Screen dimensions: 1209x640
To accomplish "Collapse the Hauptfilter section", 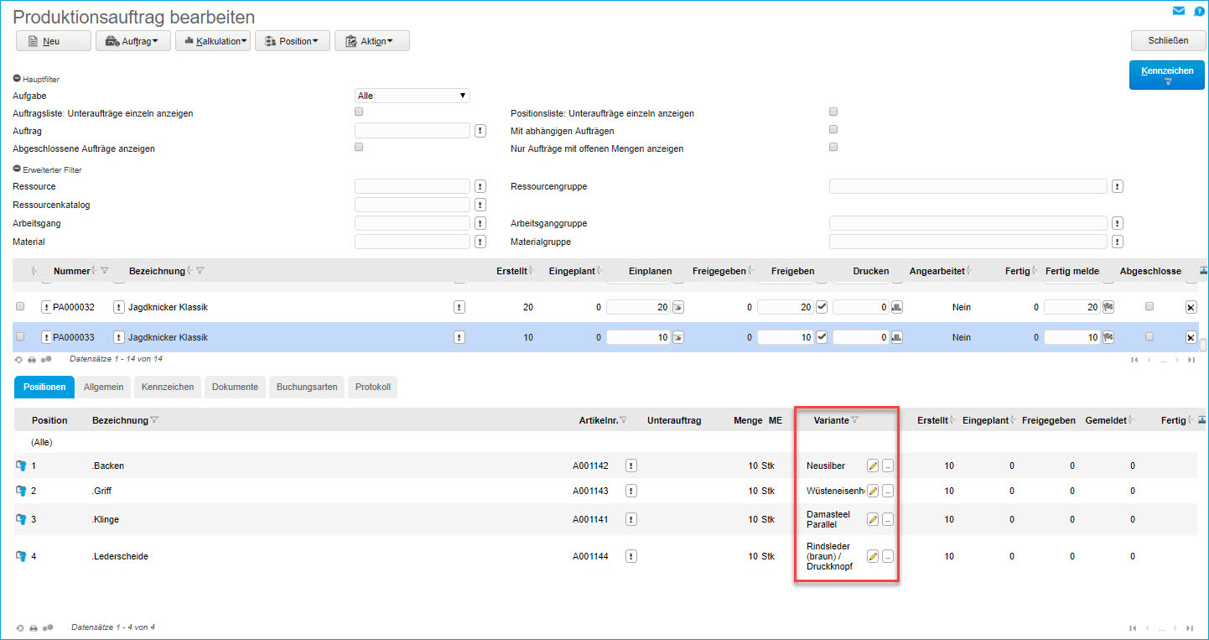I will pyautogui.click(x=17, y=79).
